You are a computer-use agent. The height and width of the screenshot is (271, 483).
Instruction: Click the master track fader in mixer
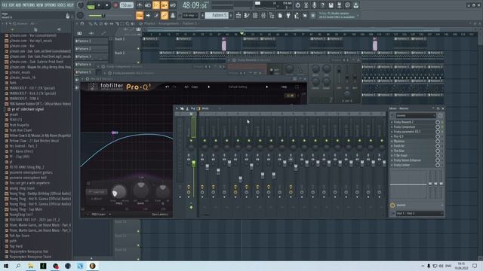pyautogui.click(x=193, y=163)
